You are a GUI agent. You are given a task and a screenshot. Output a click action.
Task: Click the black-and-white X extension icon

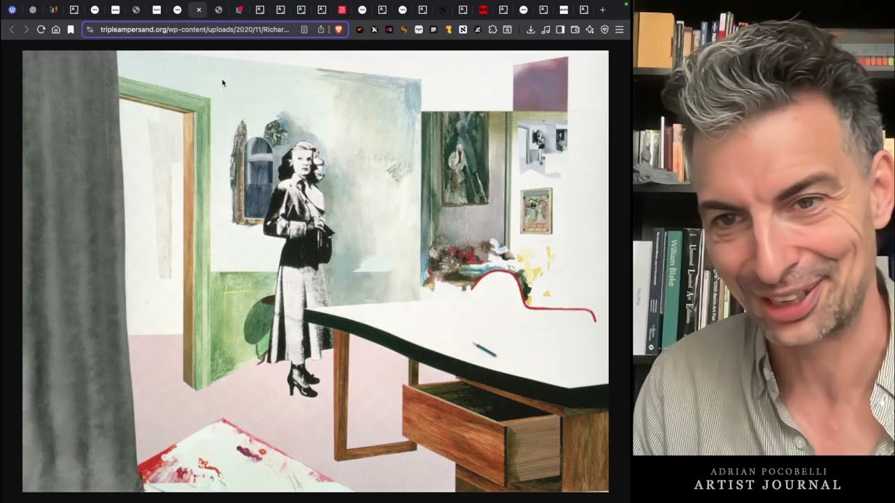tap(374, 29)
